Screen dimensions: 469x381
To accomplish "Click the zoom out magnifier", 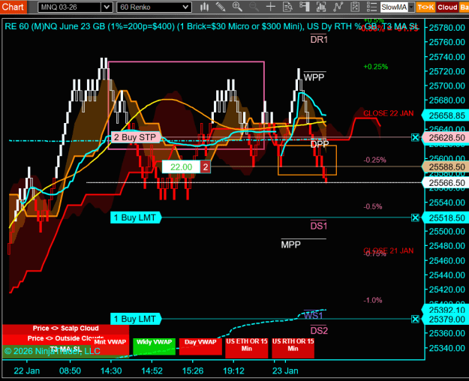I will pos(254,7).
